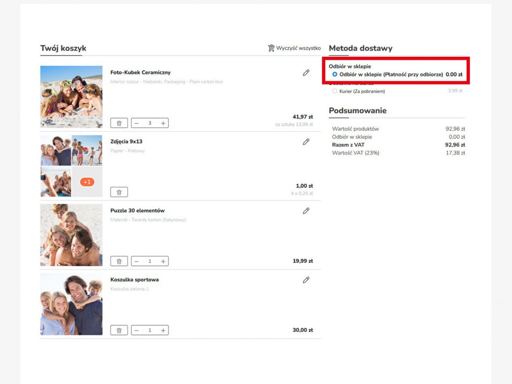Open the Puzzle 30 elementów family thumbnail
Image resolution: width=512 pixels, height=384 pixels.
pyautogui.click(x=71, y=235)
